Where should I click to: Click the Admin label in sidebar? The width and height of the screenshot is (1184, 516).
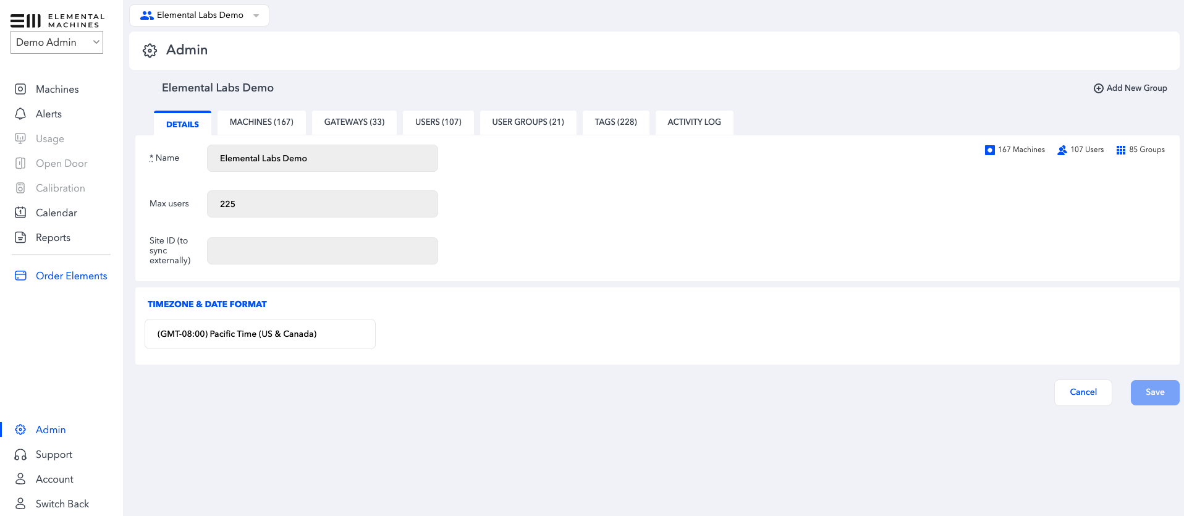[x=51, y=429]
